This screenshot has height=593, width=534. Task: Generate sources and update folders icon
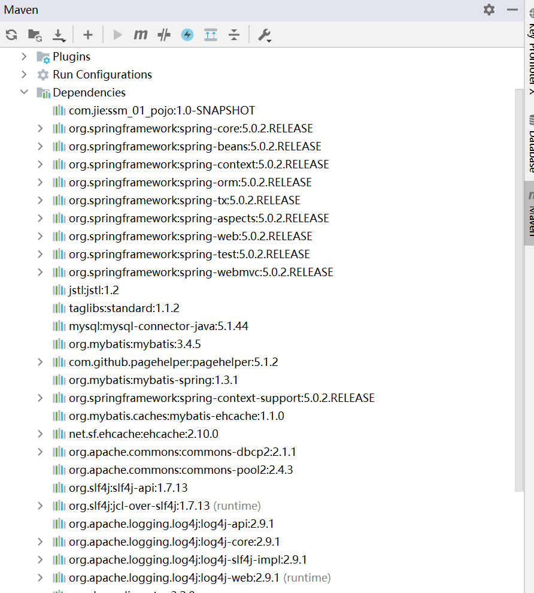click(x=35, y=35)
